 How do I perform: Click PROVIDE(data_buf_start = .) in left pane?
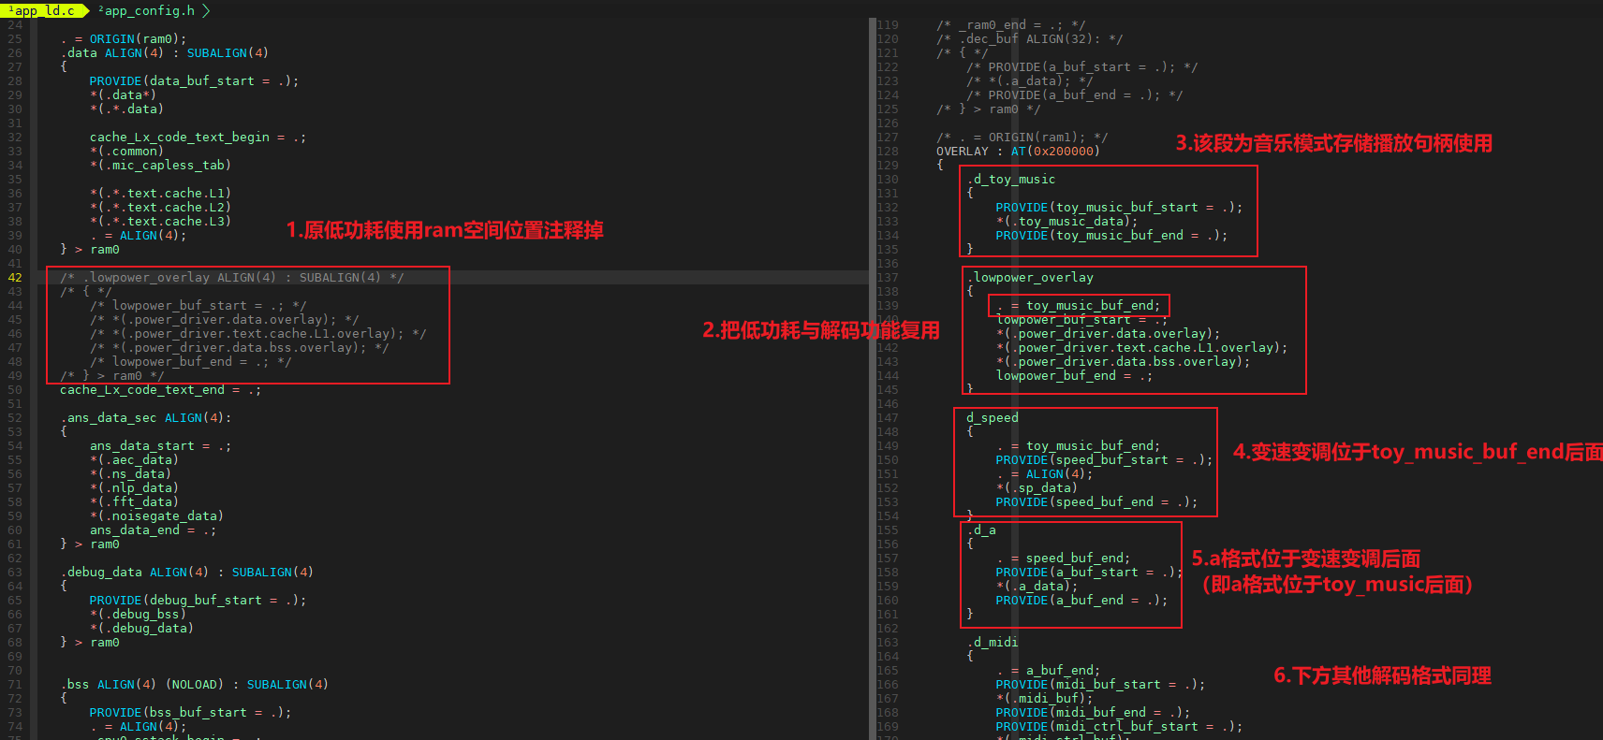point(194,80)
